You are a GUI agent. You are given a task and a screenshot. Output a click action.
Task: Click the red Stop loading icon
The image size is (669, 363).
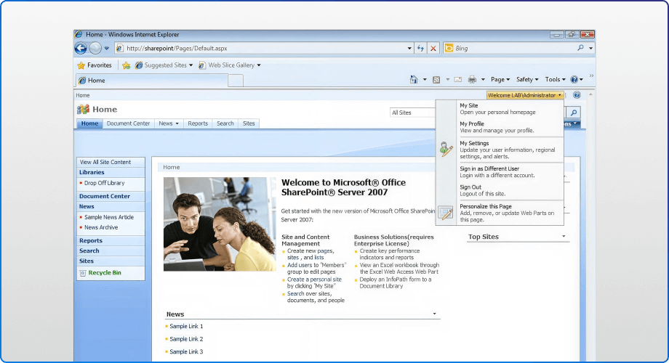click(x=433, y=48)
